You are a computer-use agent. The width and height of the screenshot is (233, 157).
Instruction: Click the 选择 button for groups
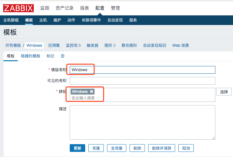pyautogui.click(x=224, y=92)
